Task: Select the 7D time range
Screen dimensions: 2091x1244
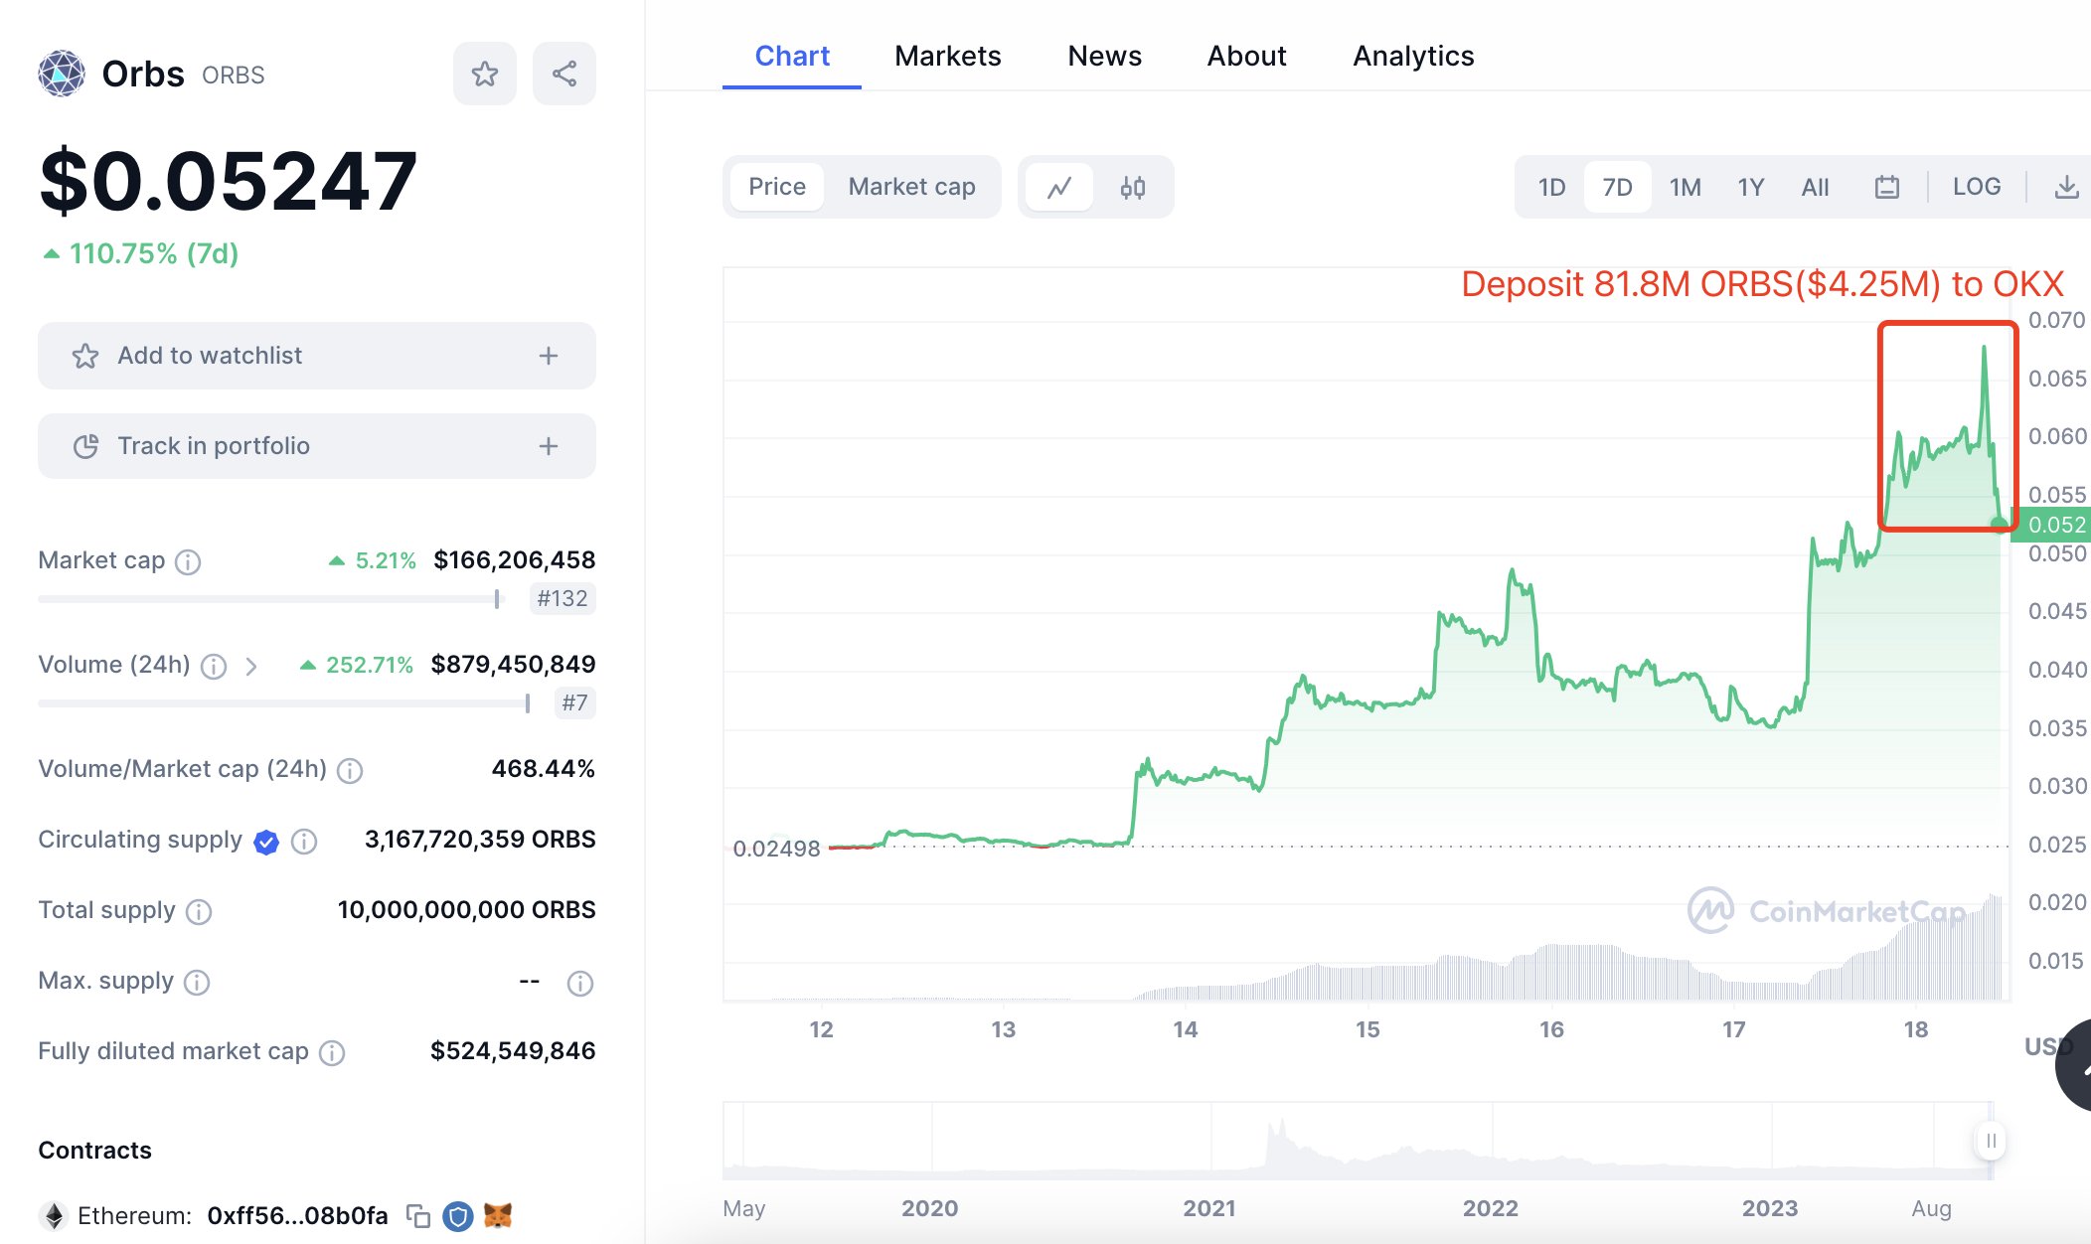Action: (1617, 187)
